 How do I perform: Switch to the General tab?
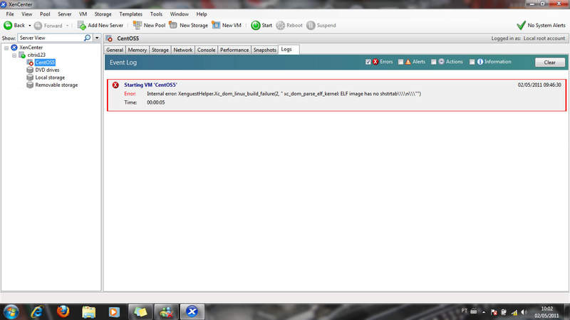coord(115,50)
